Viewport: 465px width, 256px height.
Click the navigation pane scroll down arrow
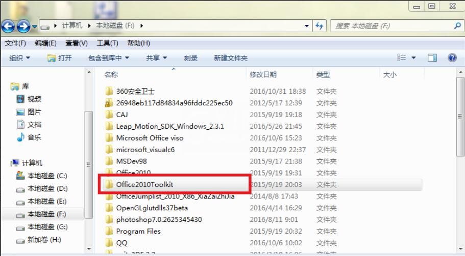click(x=89, y=249)
